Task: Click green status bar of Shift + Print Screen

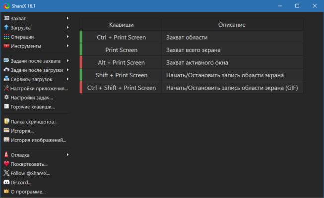Action: (81, 75)
